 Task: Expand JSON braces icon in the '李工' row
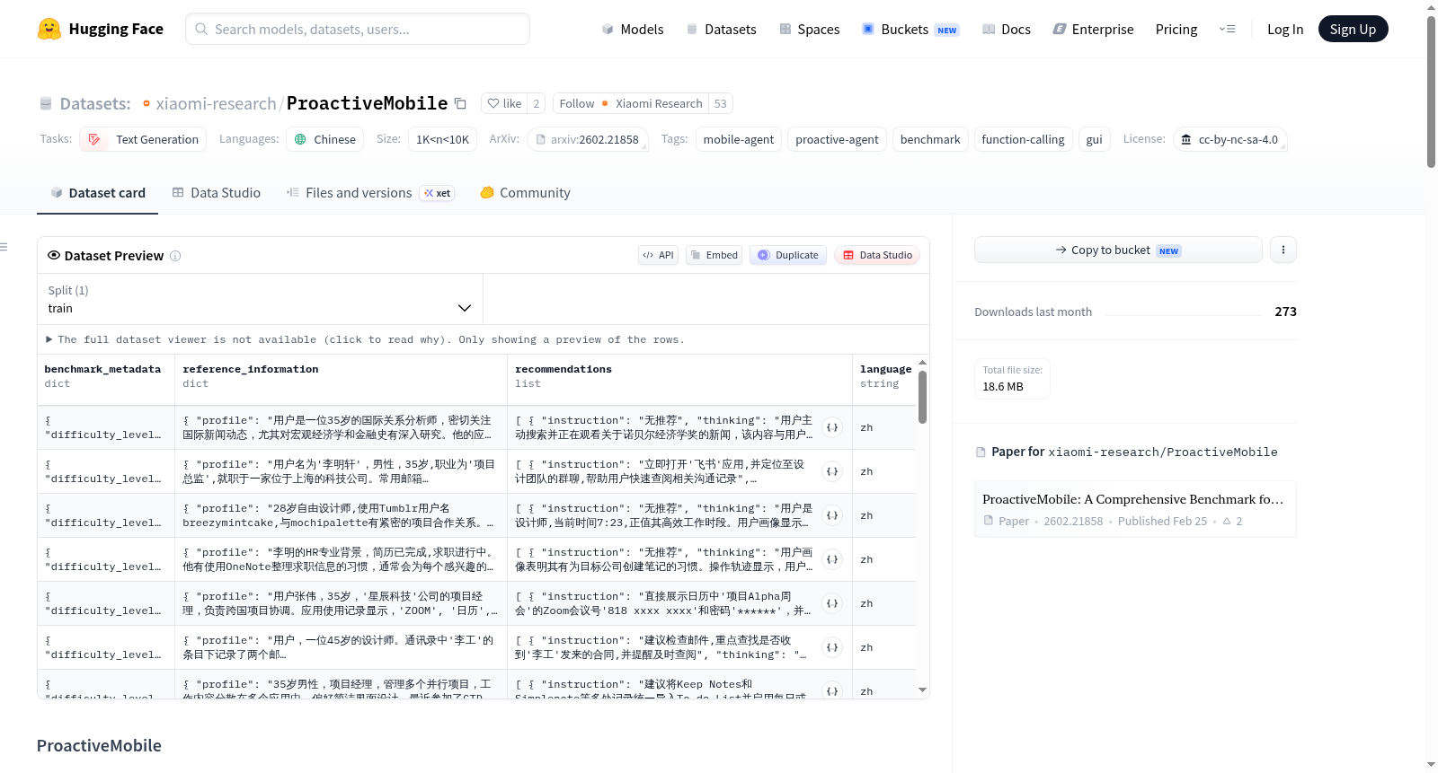832,647
